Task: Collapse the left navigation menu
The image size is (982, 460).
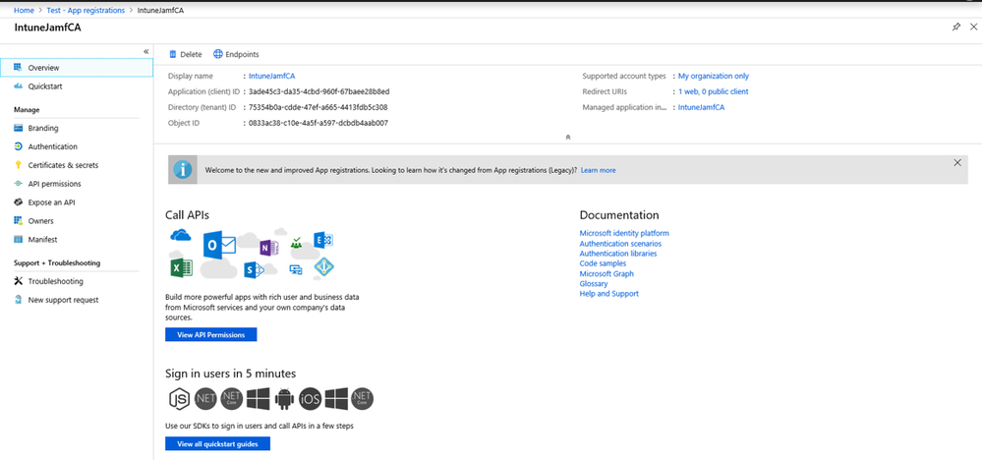Action: tap(145, 51)
